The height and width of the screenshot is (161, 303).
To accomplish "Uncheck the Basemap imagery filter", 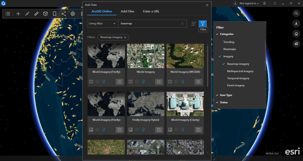I will (238, 64).
